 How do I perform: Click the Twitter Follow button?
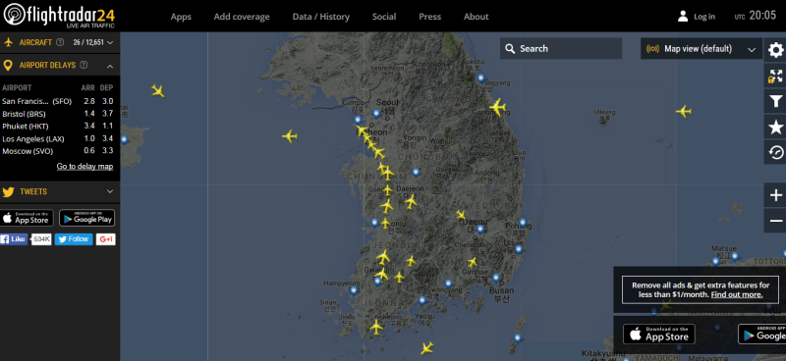(74, 239)
